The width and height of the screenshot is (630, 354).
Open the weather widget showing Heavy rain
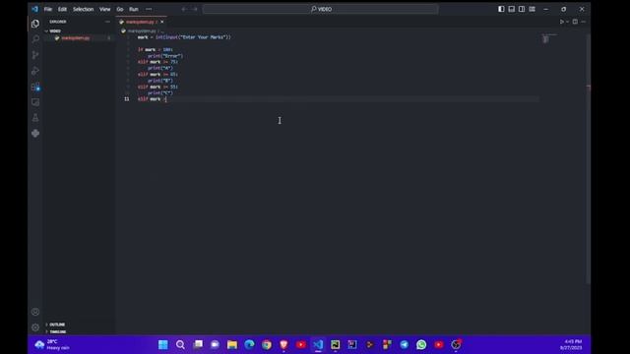(x=52, y=345)
